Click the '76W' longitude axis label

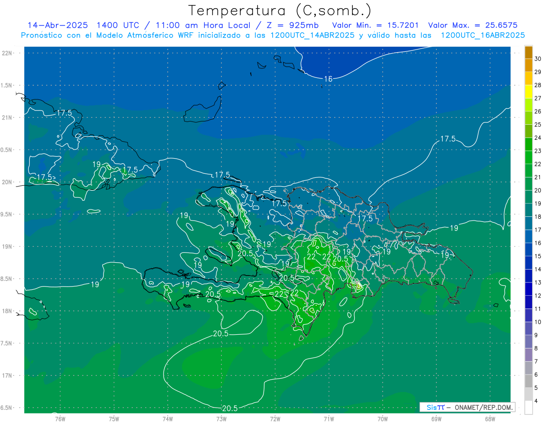click(x=60, y=419)
